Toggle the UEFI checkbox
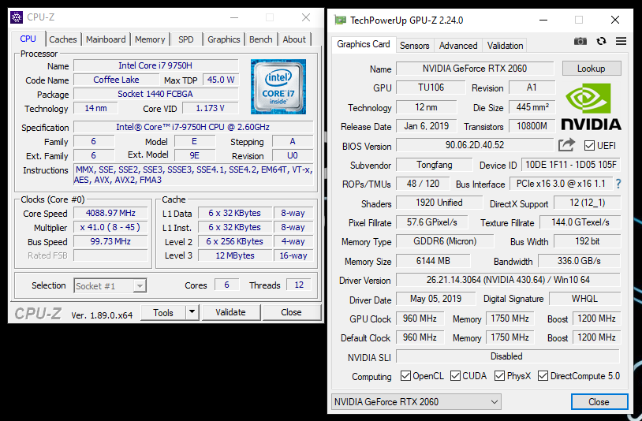Screen dimensions: 642x421 click(x=589, y=146)
